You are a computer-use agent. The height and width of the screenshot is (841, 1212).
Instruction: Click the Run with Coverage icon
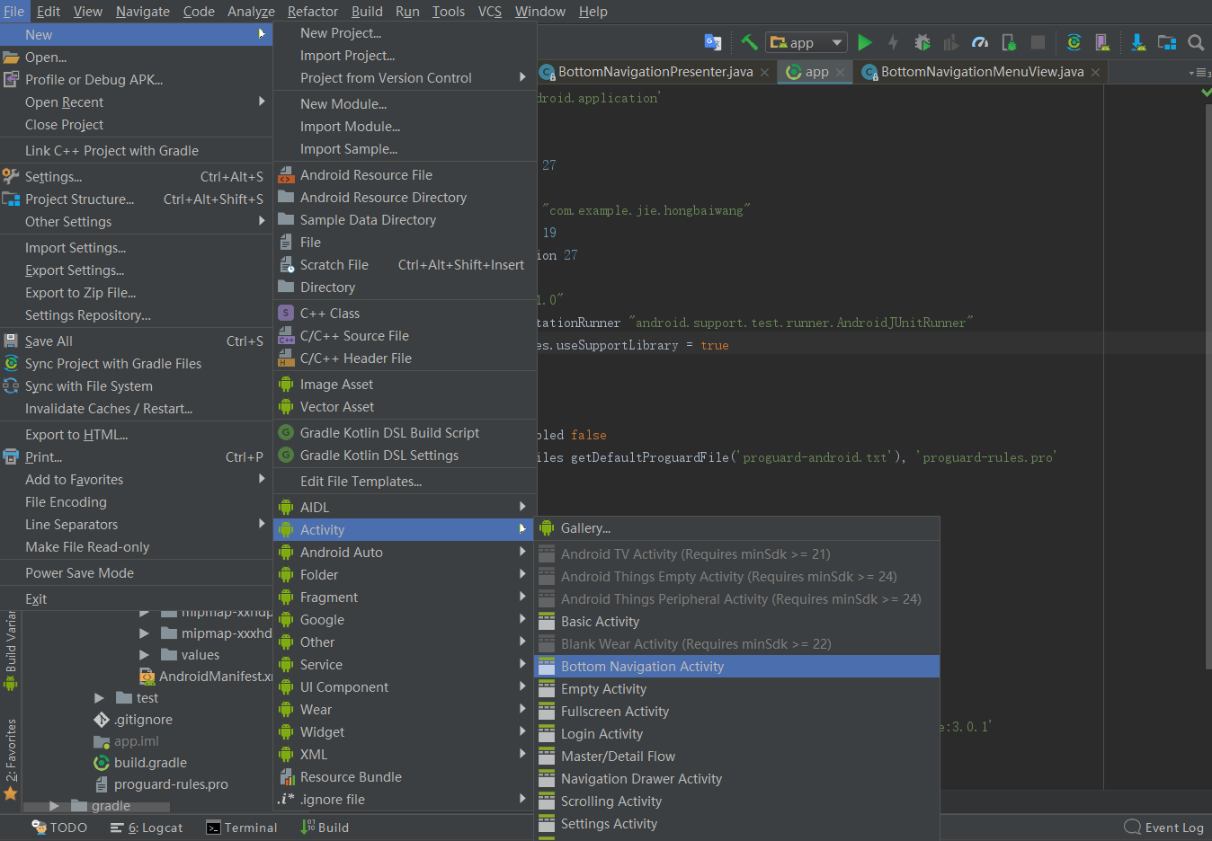(950, 42)
